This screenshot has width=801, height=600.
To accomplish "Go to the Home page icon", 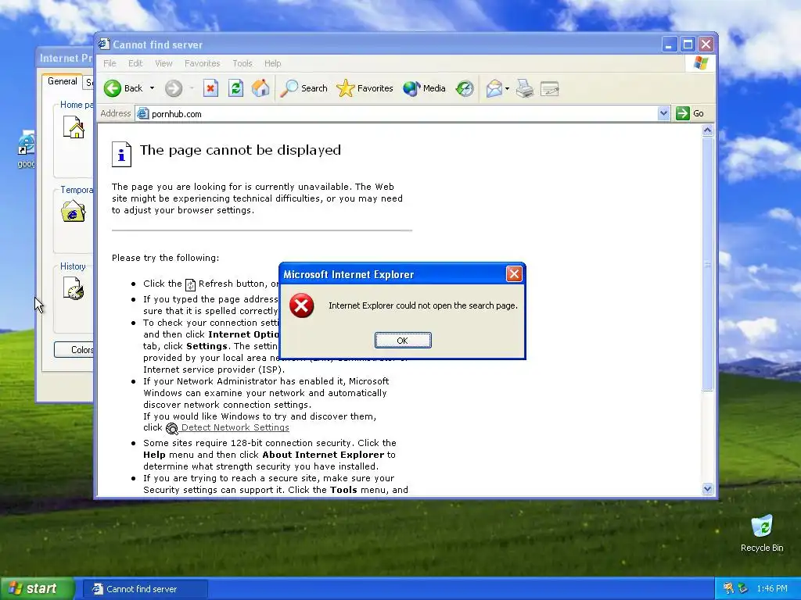I will tap(260, 88).
